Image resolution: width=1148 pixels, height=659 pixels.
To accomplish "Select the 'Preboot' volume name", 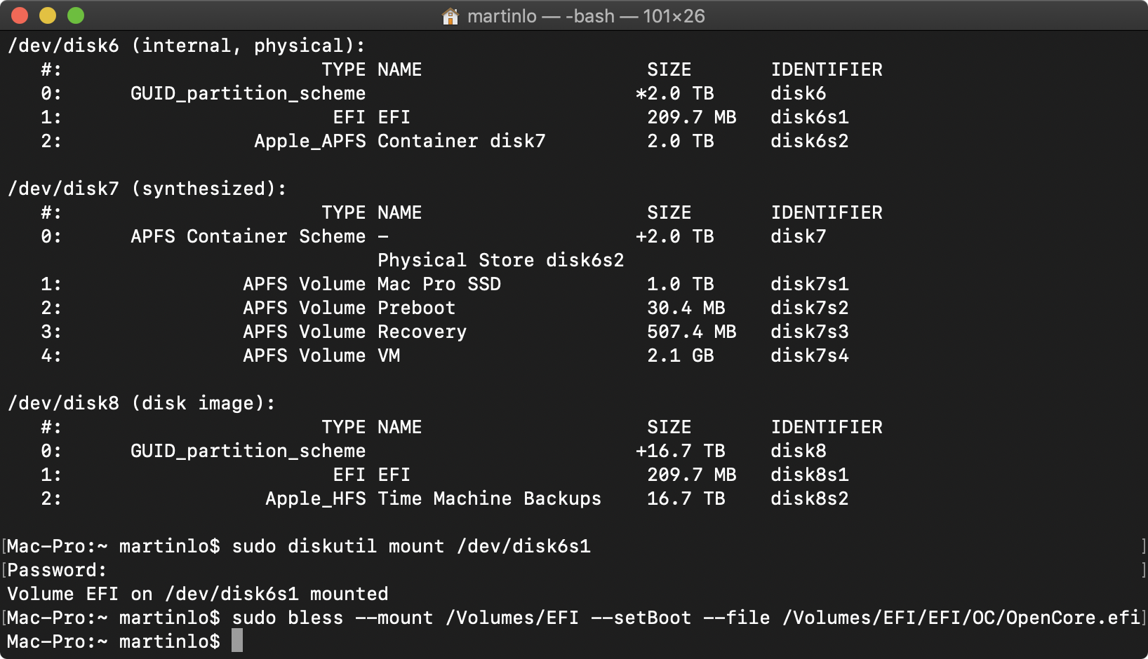I will [417, 308].
